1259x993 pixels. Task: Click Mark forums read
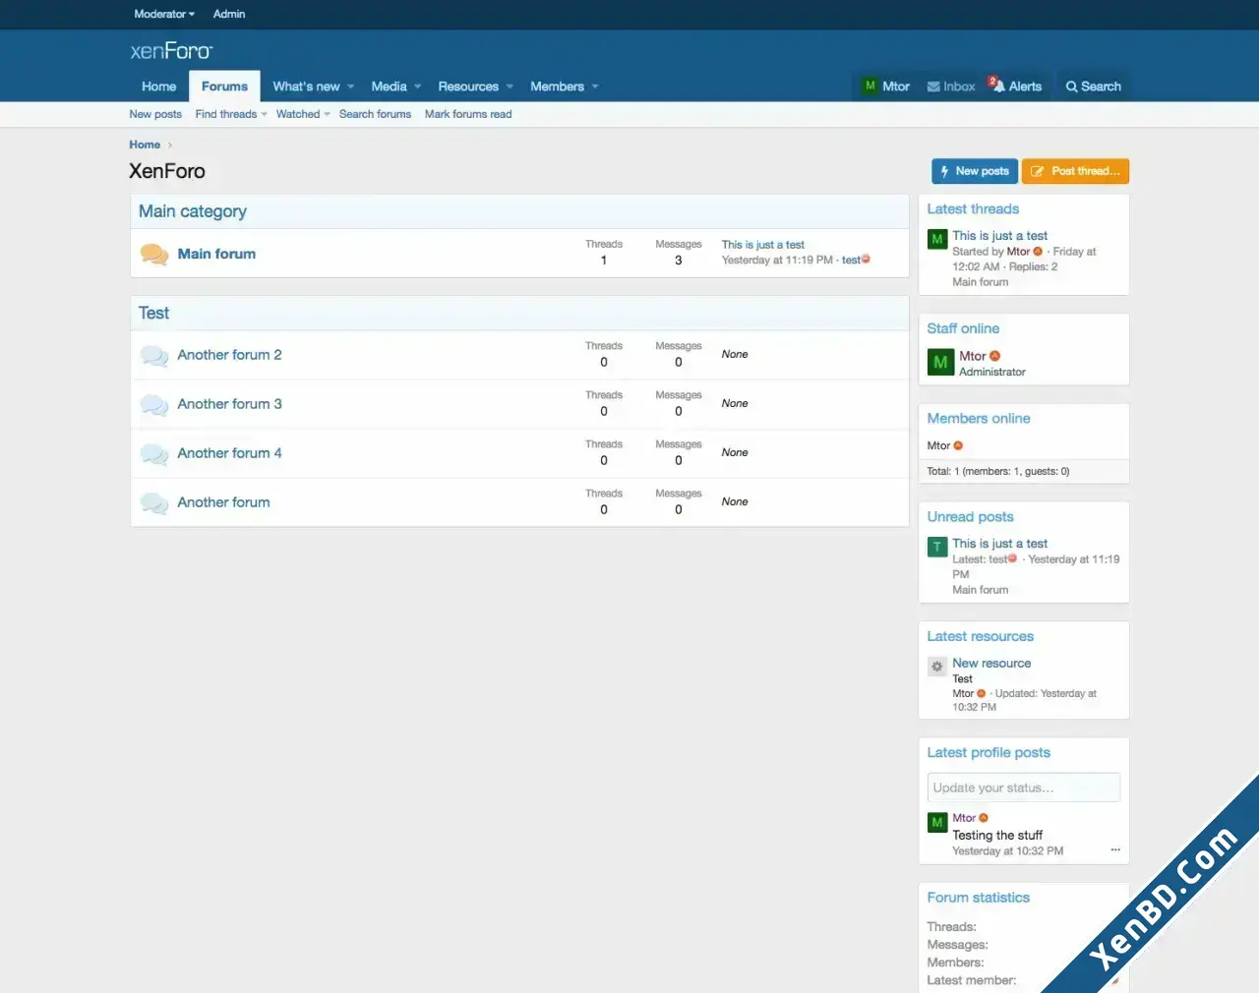pyautogui.click(x=468, y=114)
